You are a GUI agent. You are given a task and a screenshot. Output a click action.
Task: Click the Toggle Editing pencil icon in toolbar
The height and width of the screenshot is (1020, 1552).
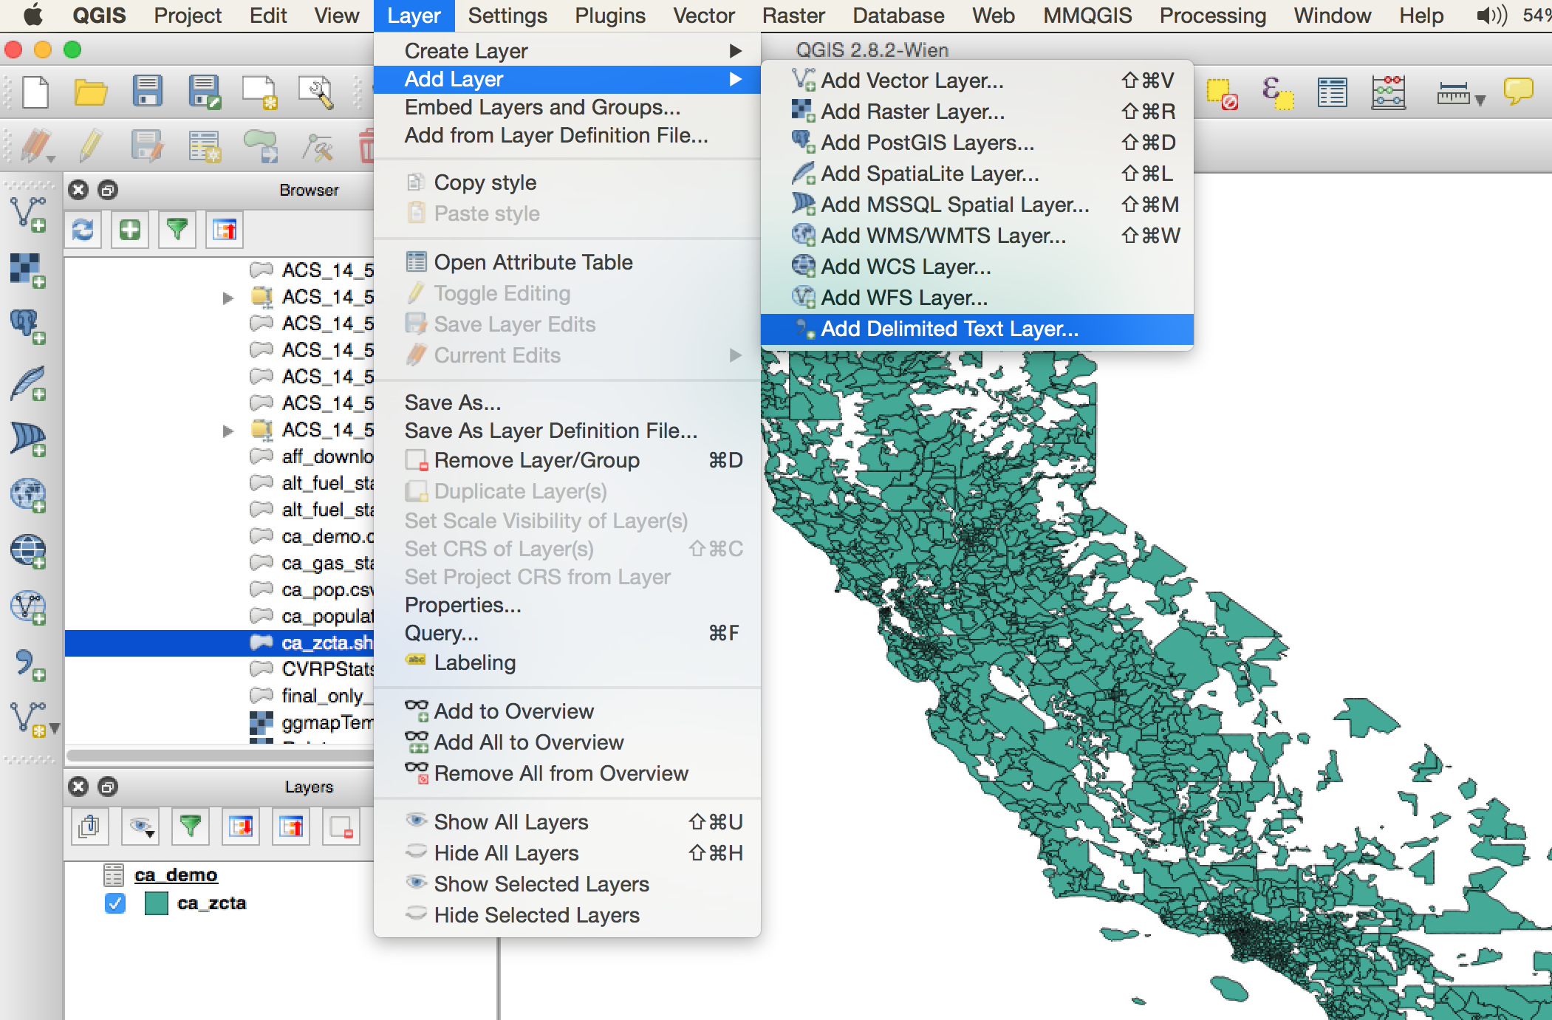pyautogui.click(x=90, y=146)
